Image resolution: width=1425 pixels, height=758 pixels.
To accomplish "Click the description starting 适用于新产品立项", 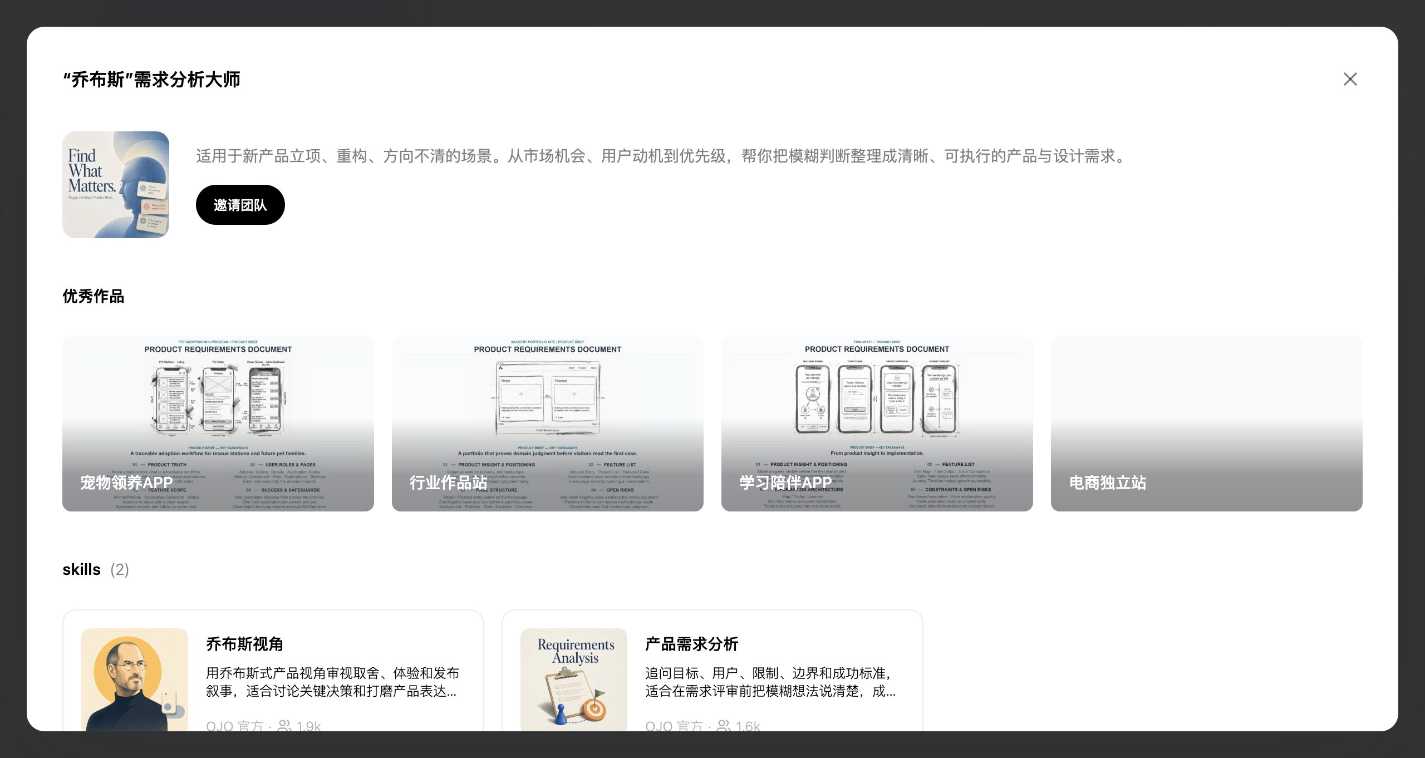I will point(662,156).
